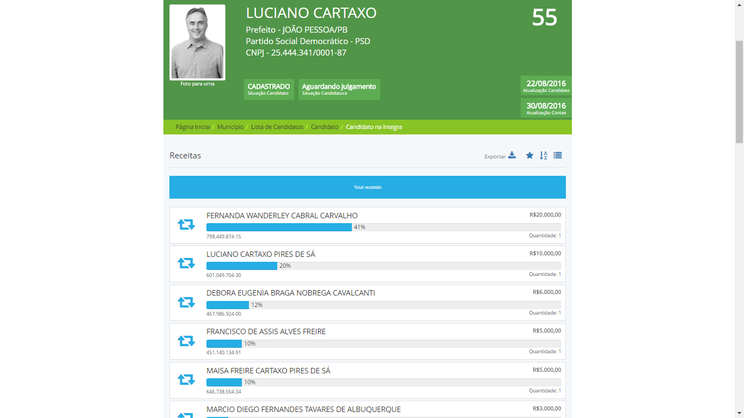Open Página Inicial breadcrumb link
The height and width of the screenshot is (418, 744).
click(193, 127)
